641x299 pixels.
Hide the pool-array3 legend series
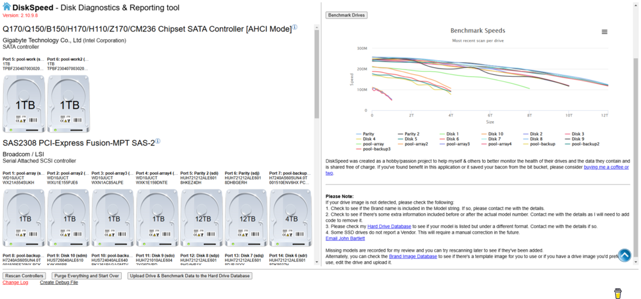(454, 144)
